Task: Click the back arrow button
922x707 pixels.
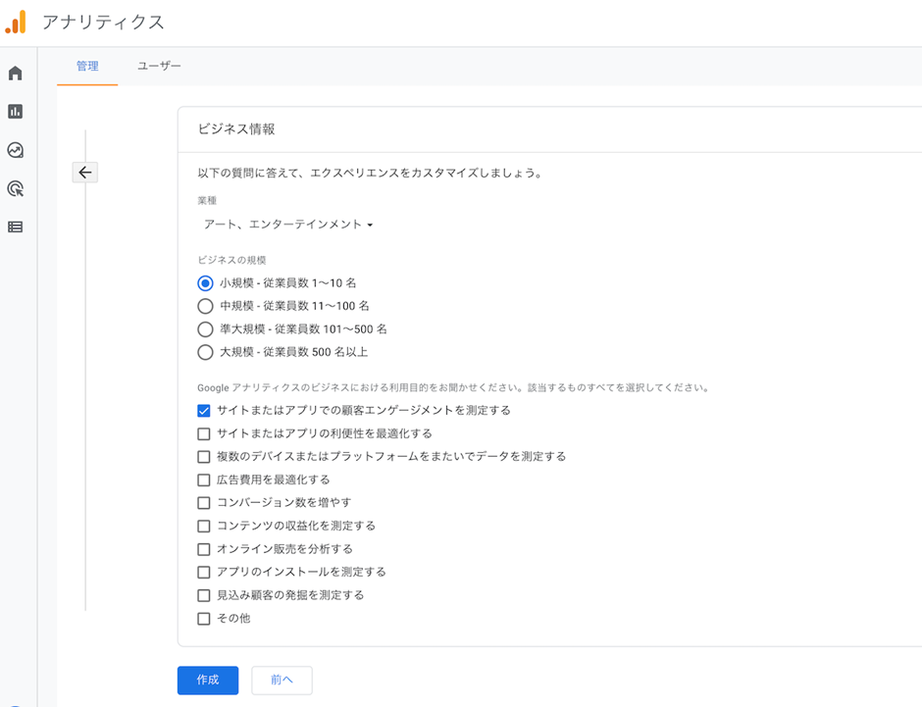Action: click(85, 173)
